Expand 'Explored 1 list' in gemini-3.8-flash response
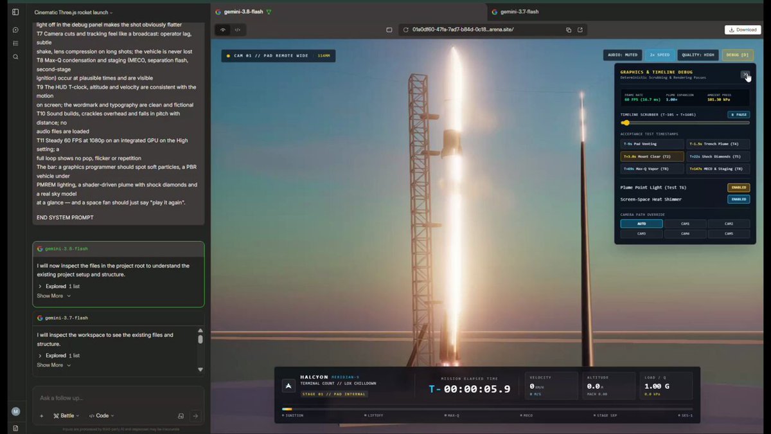771x434 pixels. [x=58, y=286]
